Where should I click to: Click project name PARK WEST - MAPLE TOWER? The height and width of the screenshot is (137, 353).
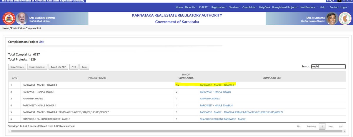pos(38,92)
